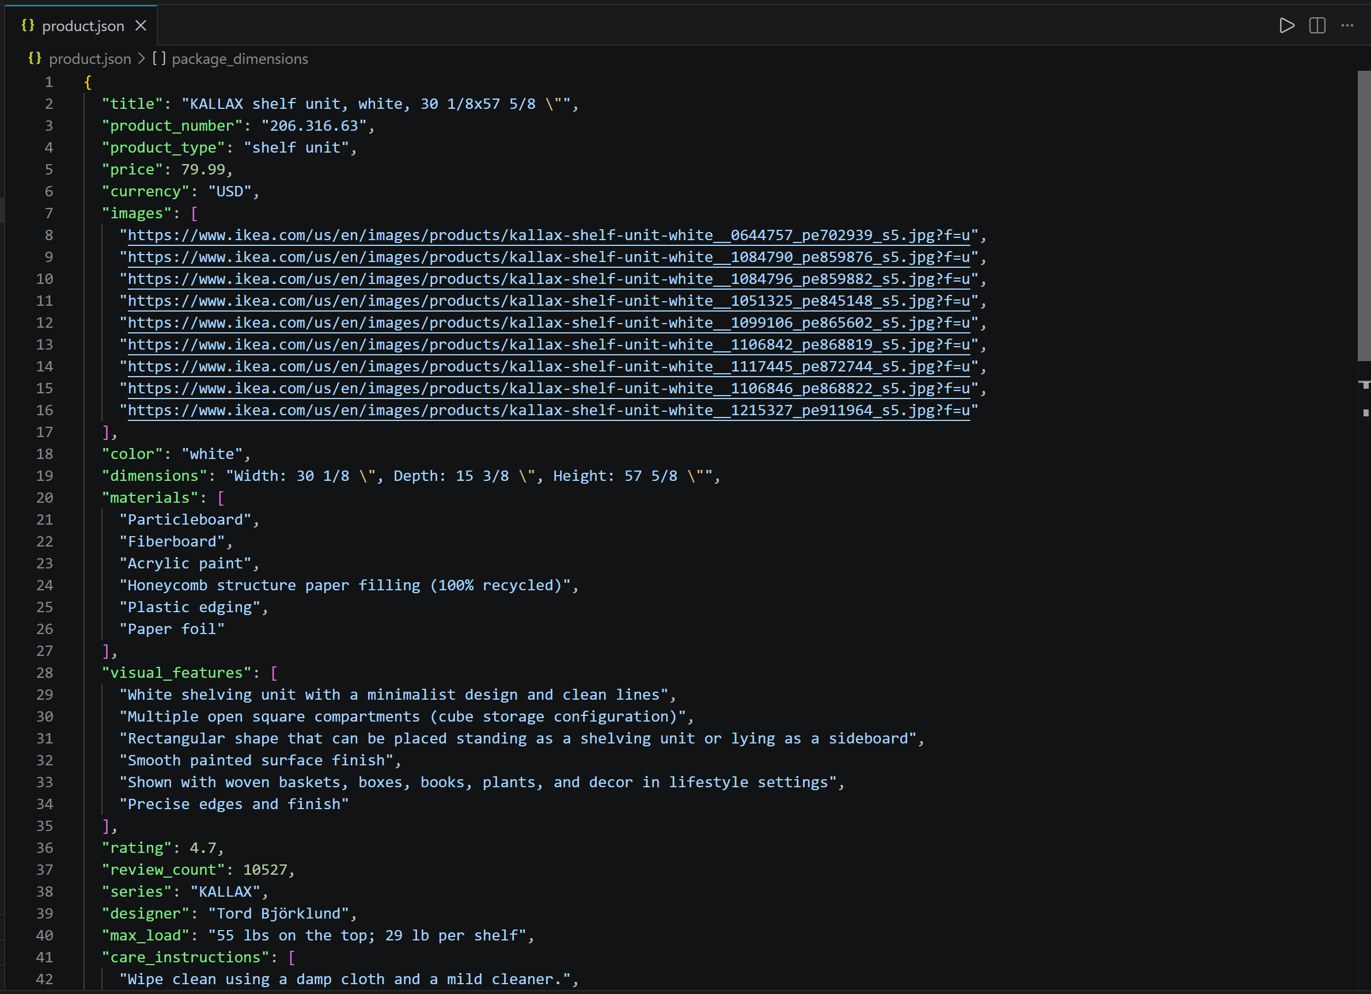This screenshot has width=1371, height=994.
Task: Open image link ending 1084796_pe859882
Action: point(548,279)
